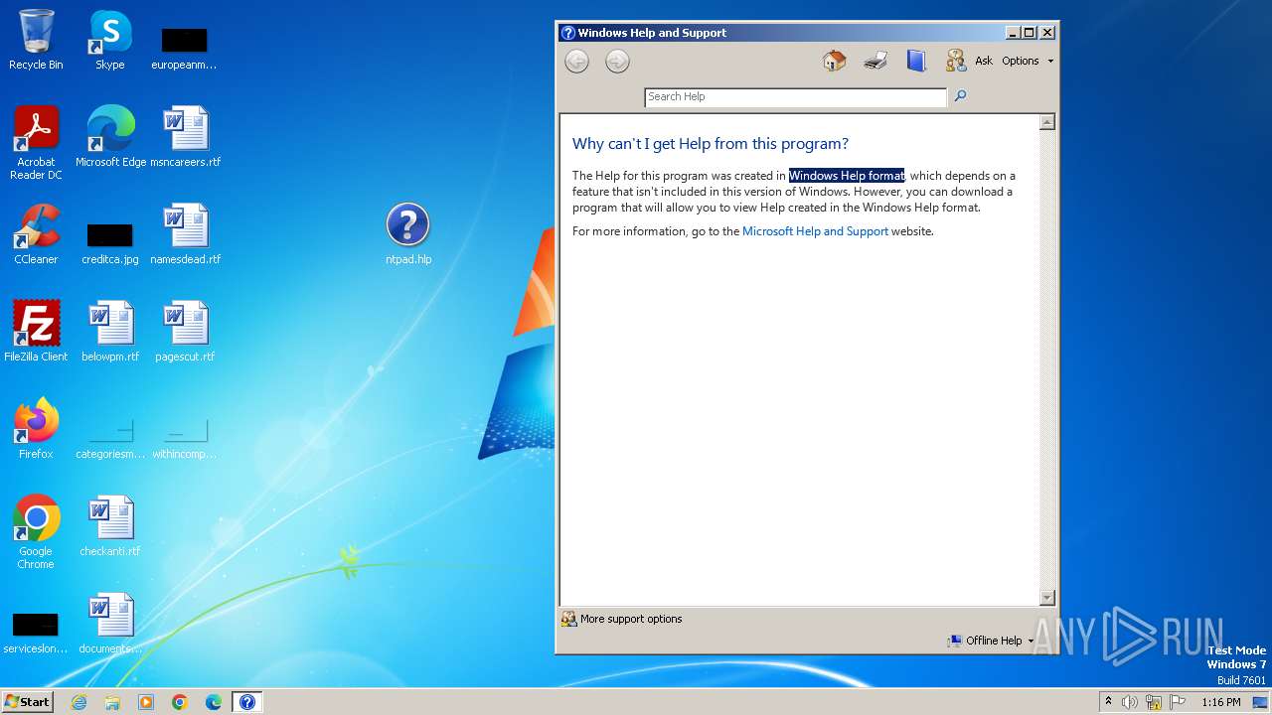This screenshot has width=1272, height=715.
Task: Launch Chrome from the taskbar
Action: [x=180, y=702]
